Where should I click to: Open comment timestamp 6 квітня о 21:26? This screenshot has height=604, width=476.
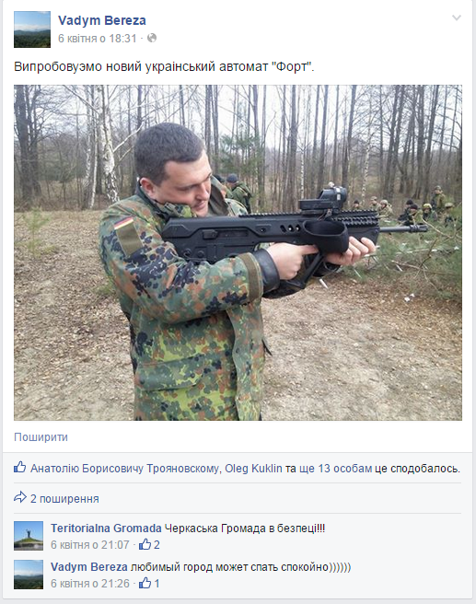pyautogui.click(x=90, y=583)
